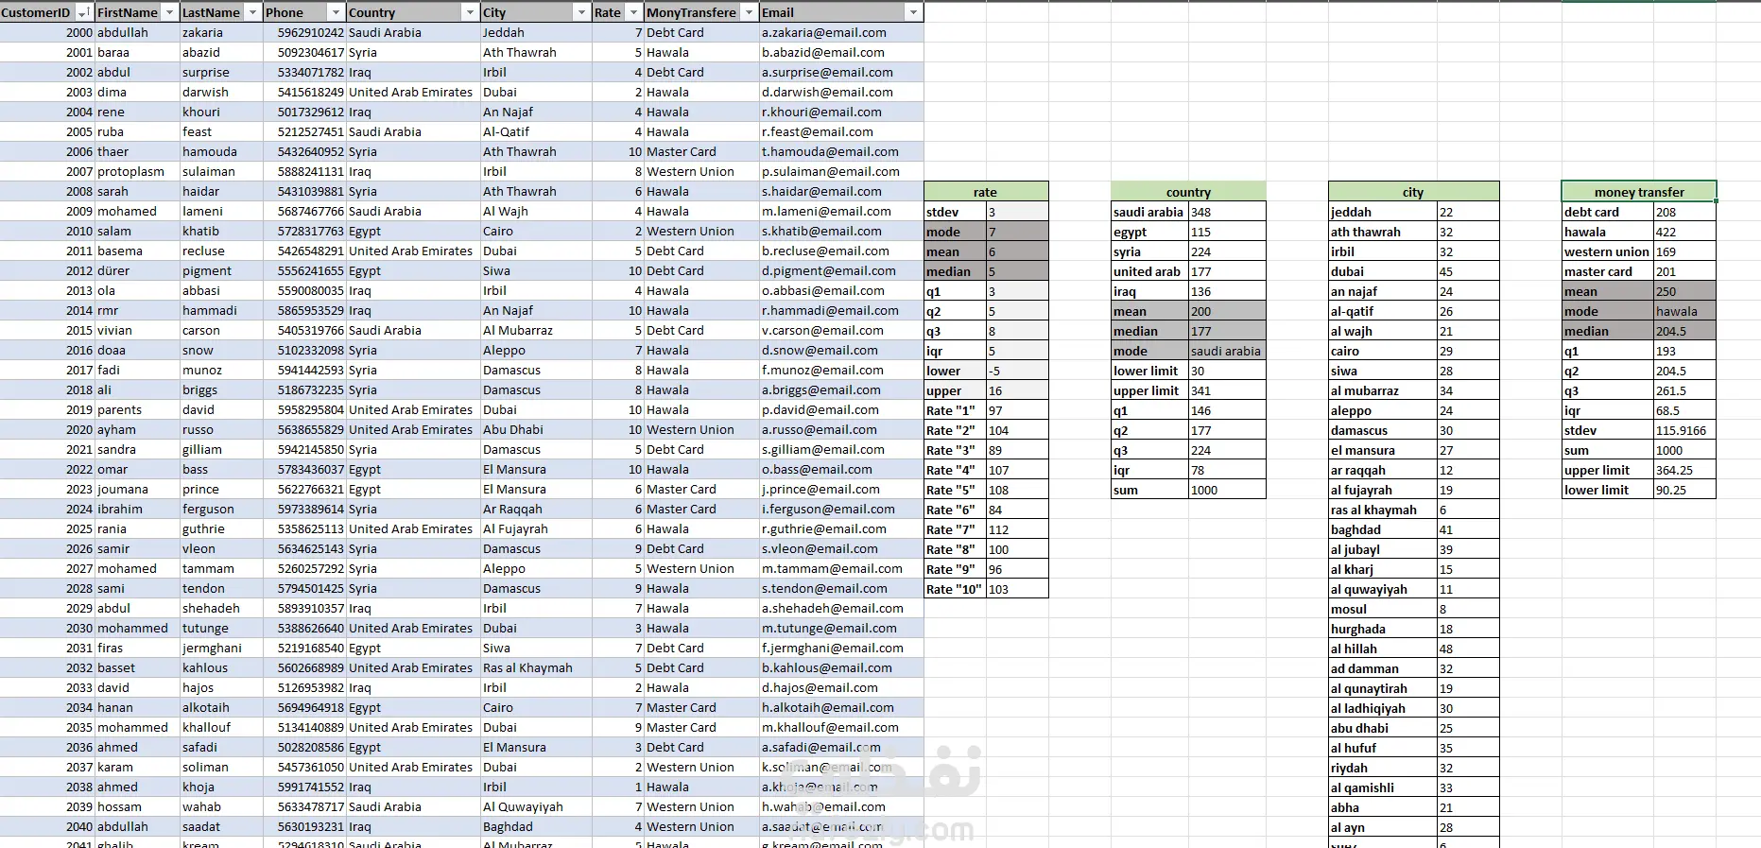
Task: Select hawala count 422
Action: 1684,232
